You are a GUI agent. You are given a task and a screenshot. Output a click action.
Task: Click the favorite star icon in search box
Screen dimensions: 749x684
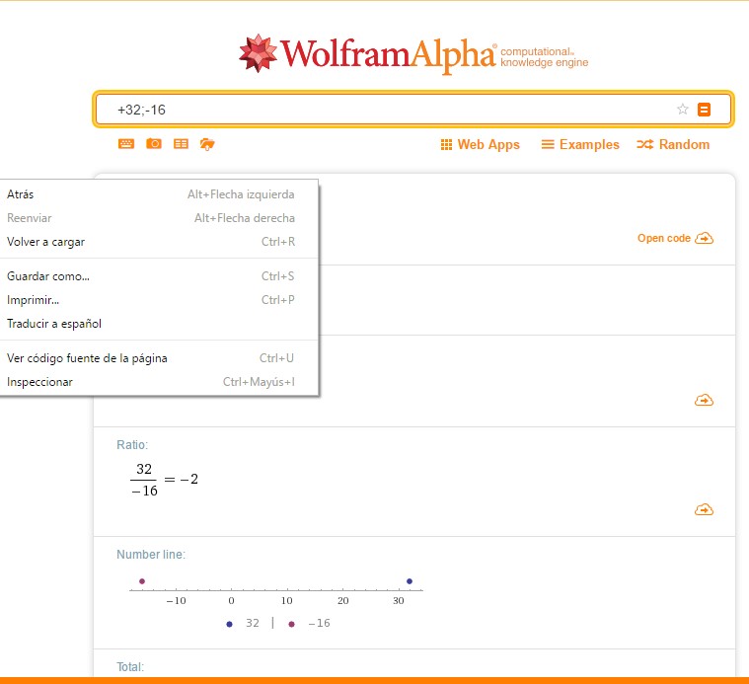point(682,110)
